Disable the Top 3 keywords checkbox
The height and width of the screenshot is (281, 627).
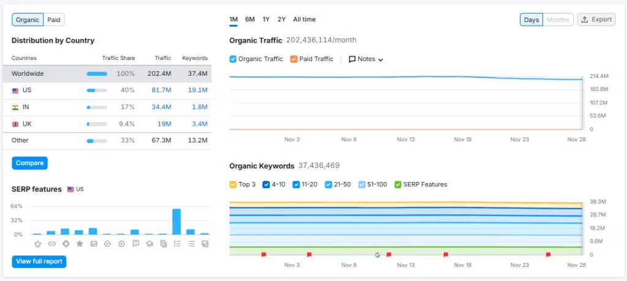[233, 184]
